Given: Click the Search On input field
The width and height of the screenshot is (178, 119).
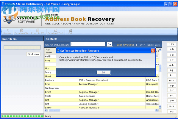Looking at the screenshot, I should click(x=22, y=47).
